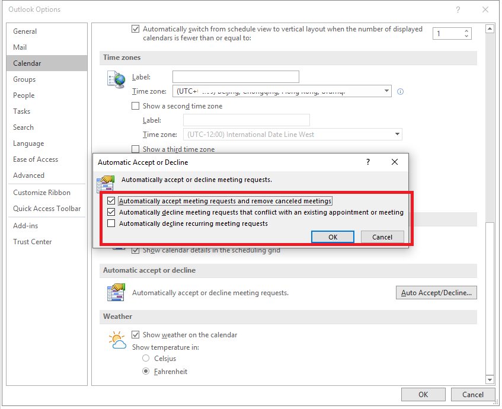Click OK in Automatic Accept dialog
The width and height of the screenshot is (502, 409).
click(x=332, y=237)
